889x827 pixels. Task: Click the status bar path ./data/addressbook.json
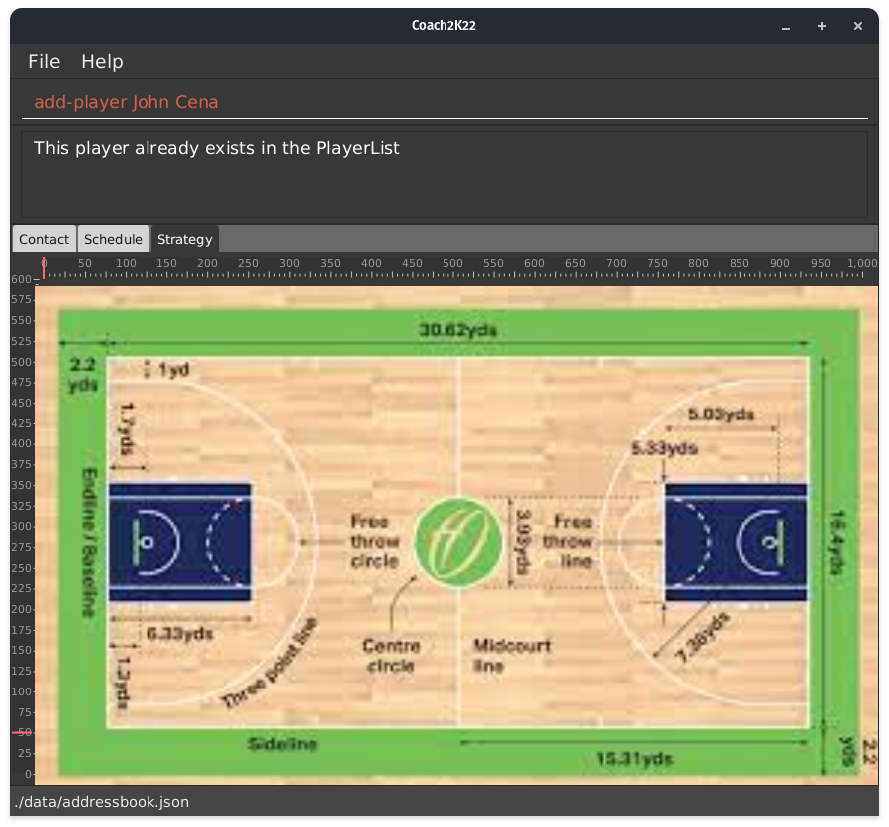point(102,802)
